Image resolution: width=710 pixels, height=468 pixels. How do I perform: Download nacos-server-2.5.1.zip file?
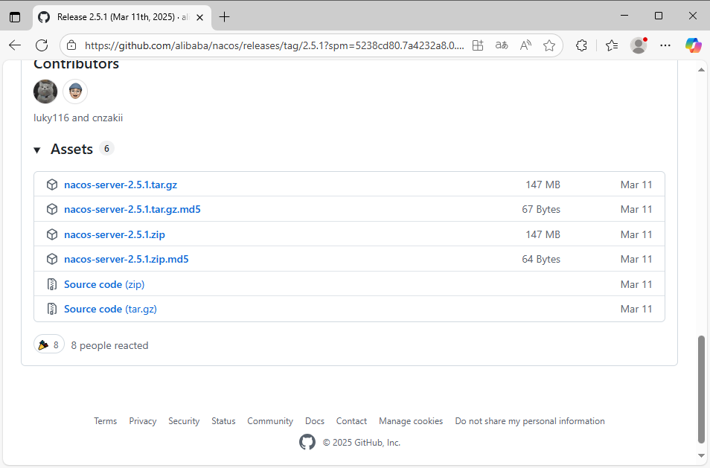coord(115,234)
